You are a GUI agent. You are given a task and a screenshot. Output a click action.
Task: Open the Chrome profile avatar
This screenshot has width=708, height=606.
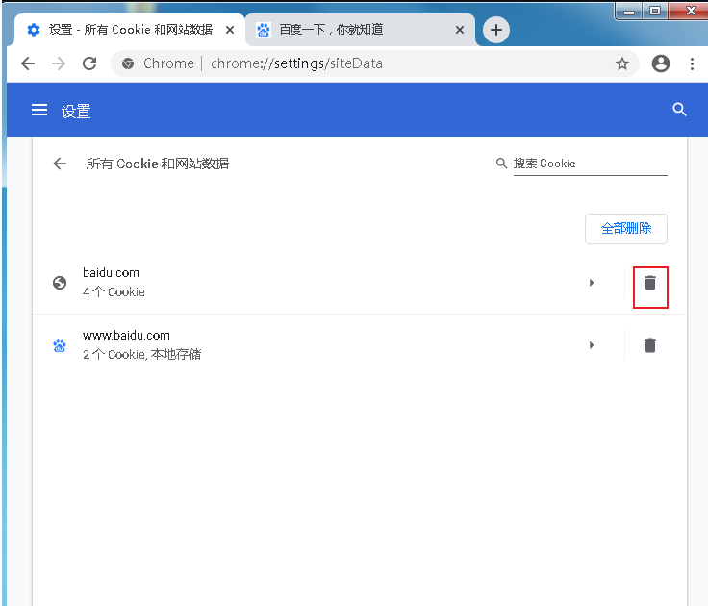coord(660,63)
